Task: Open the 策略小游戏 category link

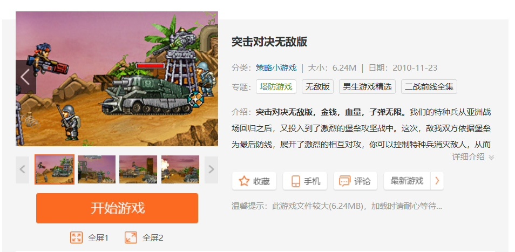Action: pyautogui.click(x=276, y=68)
